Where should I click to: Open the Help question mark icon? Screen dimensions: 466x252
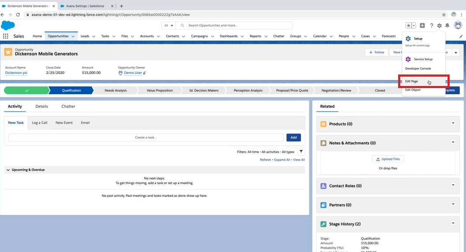tap(431, 26)
